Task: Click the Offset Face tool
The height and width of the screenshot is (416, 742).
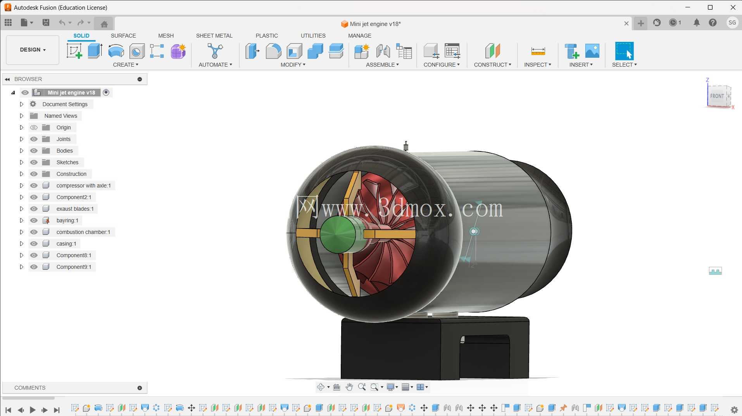Action: pyautogui.click(x=336, y=51)
